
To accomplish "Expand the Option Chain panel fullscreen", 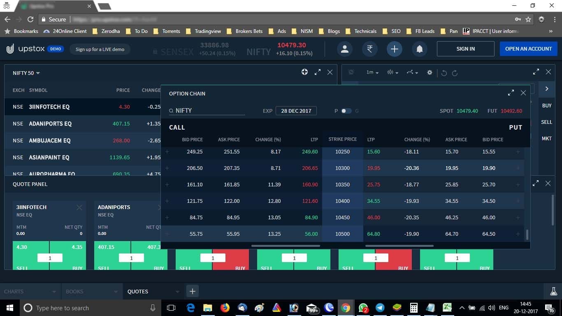I will (511, 93).
